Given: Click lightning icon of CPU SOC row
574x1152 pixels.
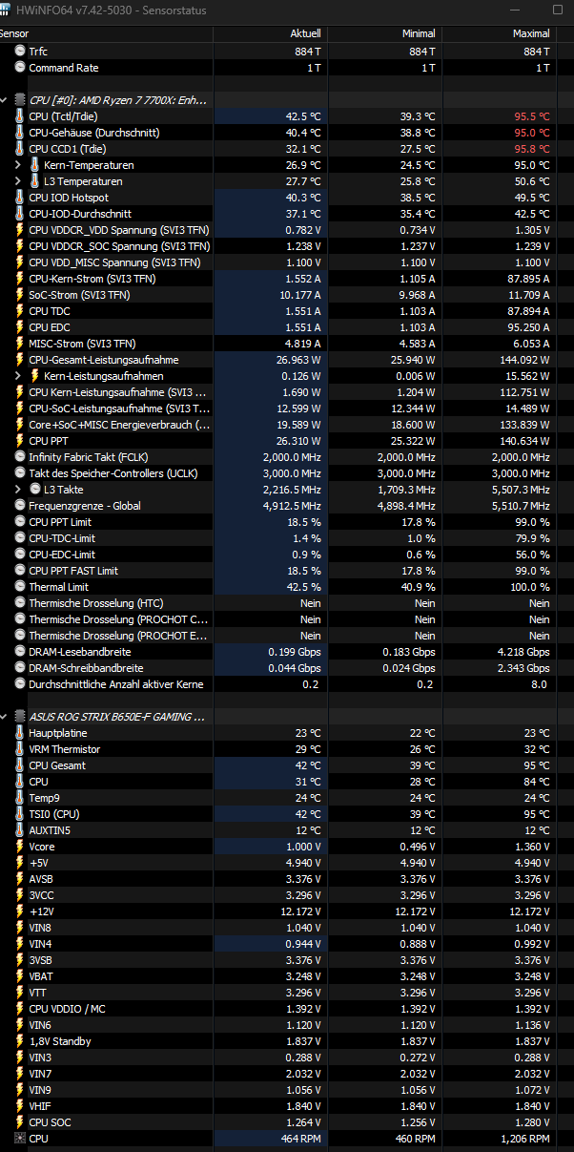Looking at the screenshot, I should [x=20, y=1122].
